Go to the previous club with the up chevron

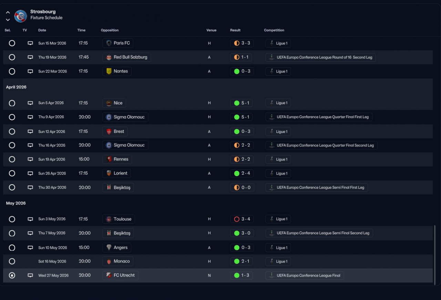(8, 12)
